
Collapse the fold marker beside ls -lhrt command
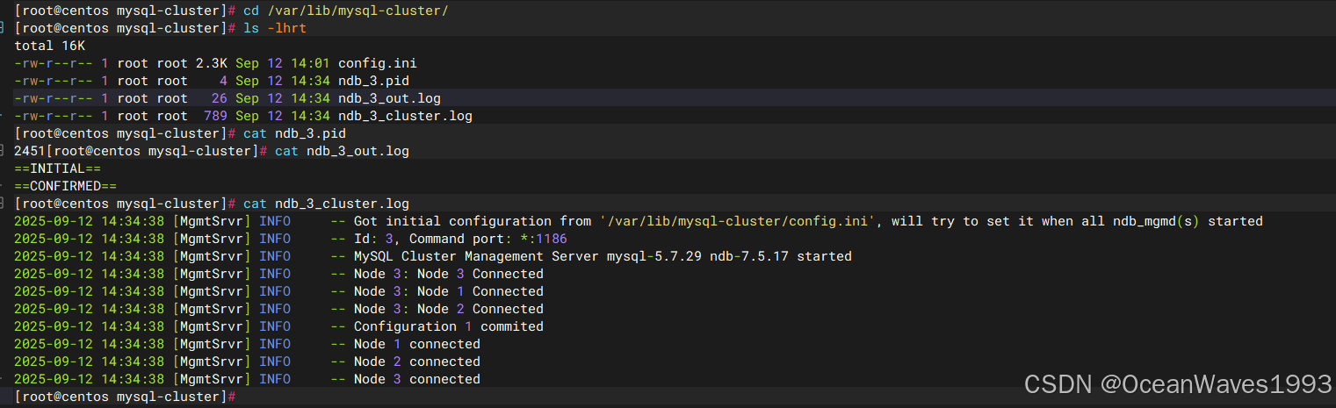(4, 28)
